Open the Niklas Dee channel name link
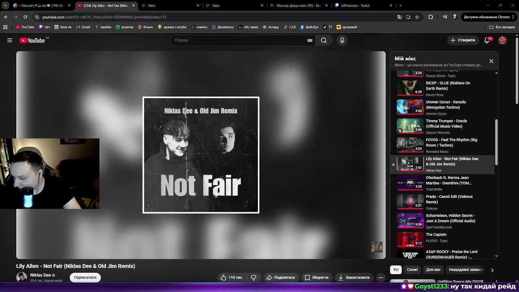The height and width of the screenshot is (292, 519). (x=41, y=275)
